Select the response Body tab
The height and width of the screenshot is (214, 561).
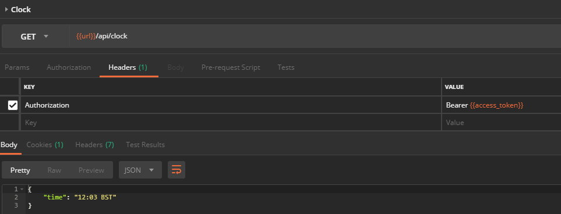pyautogui.click(x=9, y=145)
